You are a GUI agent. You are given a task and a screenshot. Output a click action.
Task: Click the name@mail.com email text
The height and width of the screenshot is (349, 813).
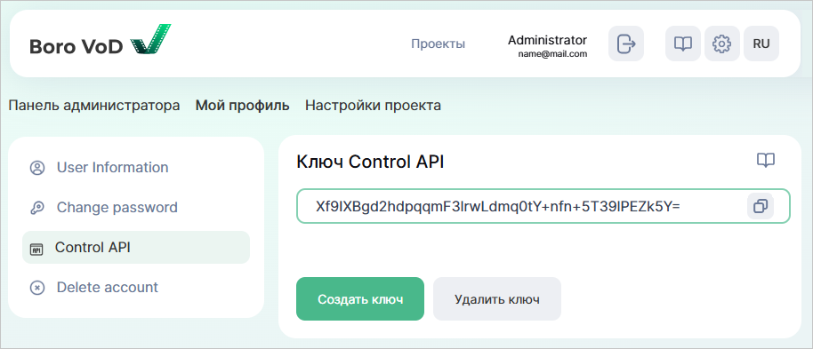click(552, 53)
